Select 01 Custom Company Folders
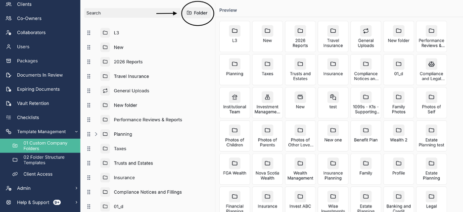463x212 pixels. tap(40, 146)
